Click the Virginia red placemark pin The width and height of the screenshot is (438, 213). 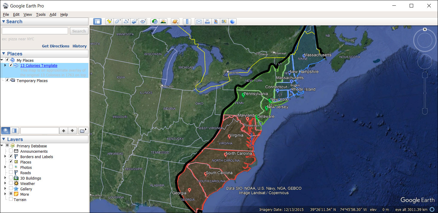pos(229,137)
